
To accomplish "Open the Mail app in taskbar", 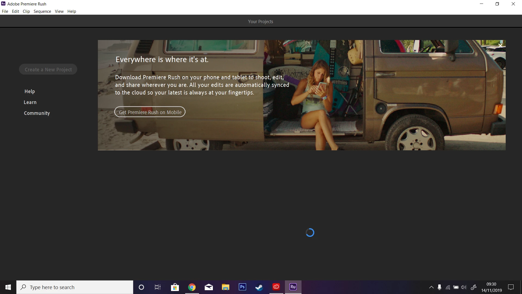I will tap(209, 287).
